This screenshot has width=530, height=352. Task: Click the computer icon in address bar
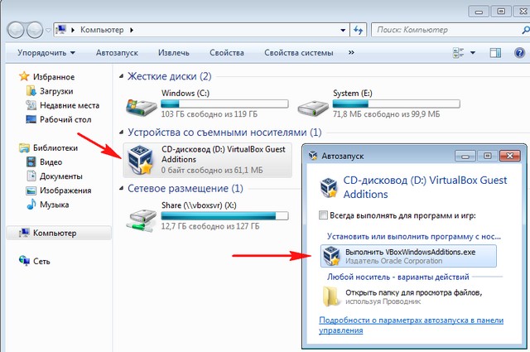pyautogui.click(x=60, y=30)
